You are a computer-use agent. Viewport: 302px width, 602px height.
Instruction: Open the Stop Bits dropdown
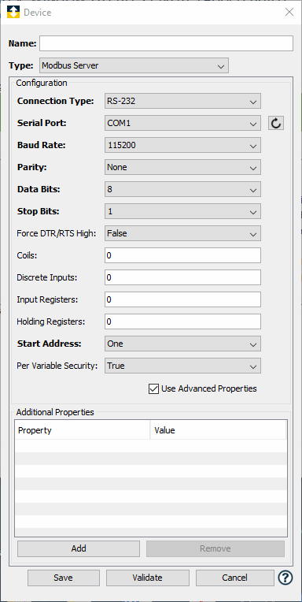pos(182,211)
